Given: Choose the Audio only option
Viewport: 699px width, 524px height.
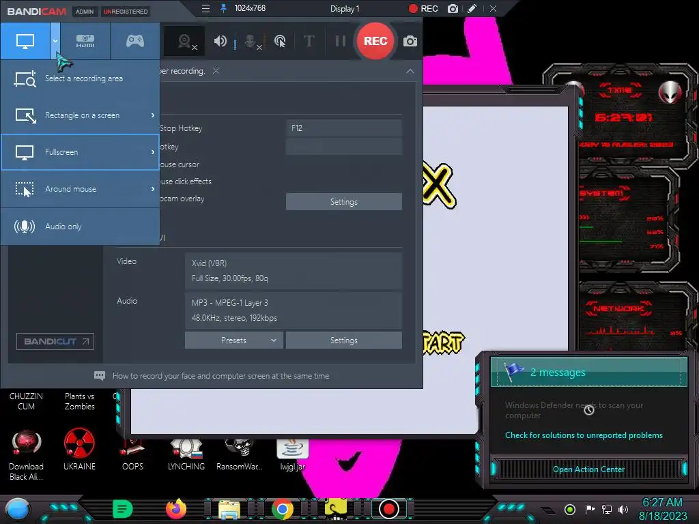Looking at the screenshot, I should (x=81, y=227).
